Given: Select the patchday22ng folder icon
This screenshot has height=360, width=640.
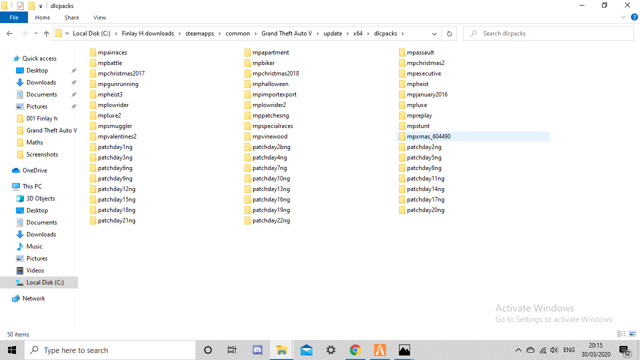Looking at the screenshot, I should 247,220.
